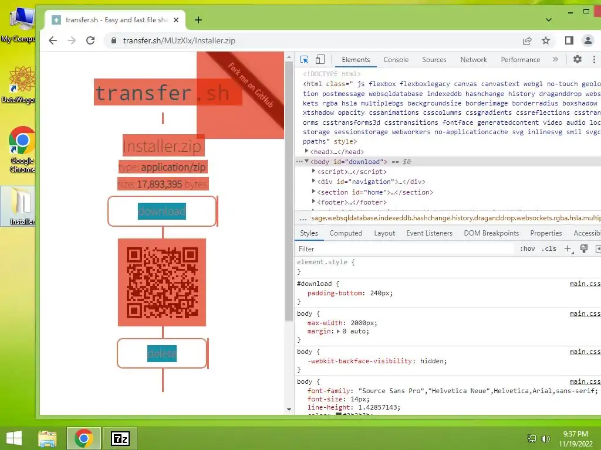Screen dimensions: 601x450
Task: Open DevTools three-dot customize menu
Action: coord(594,59)
